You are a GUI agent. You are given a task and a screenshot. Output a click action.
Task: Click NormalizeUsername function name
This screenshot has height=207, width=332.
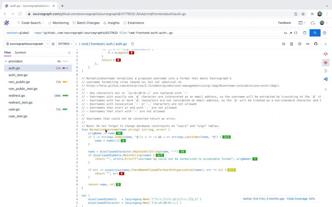click(x=104, y=130)
